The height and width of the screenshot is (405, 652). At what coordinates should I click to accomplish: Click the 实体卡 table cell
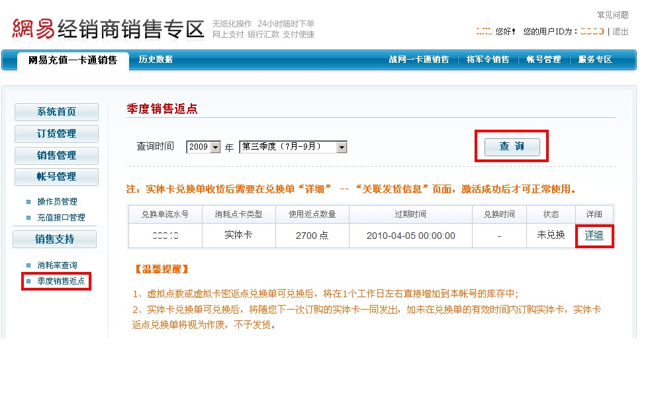(239, 236)
